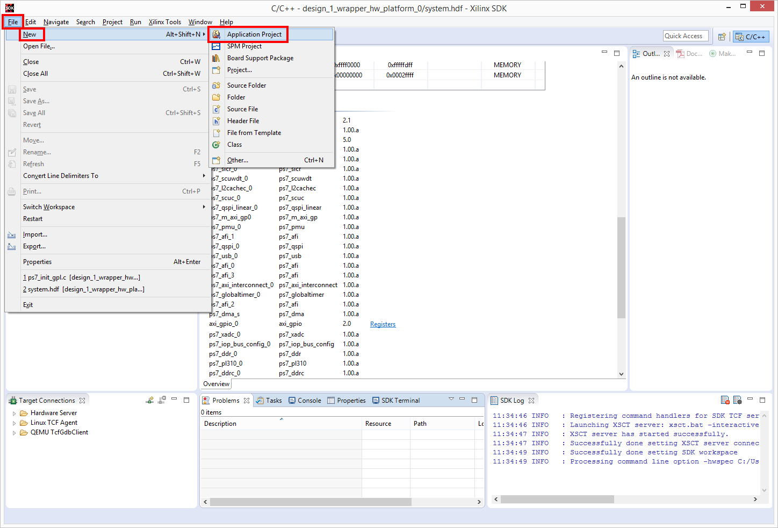Click the Source Folder icon
Viewport: 778px width, 528px height.
(216, 85)
